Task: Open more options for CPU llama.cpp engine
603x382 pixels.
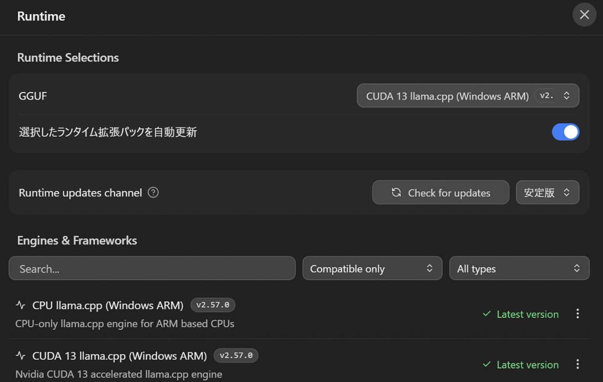Action: 577,314
